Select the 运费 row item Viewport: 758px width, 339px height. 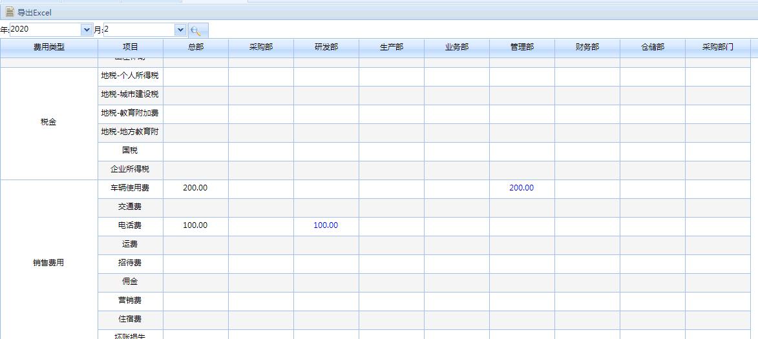131,245
